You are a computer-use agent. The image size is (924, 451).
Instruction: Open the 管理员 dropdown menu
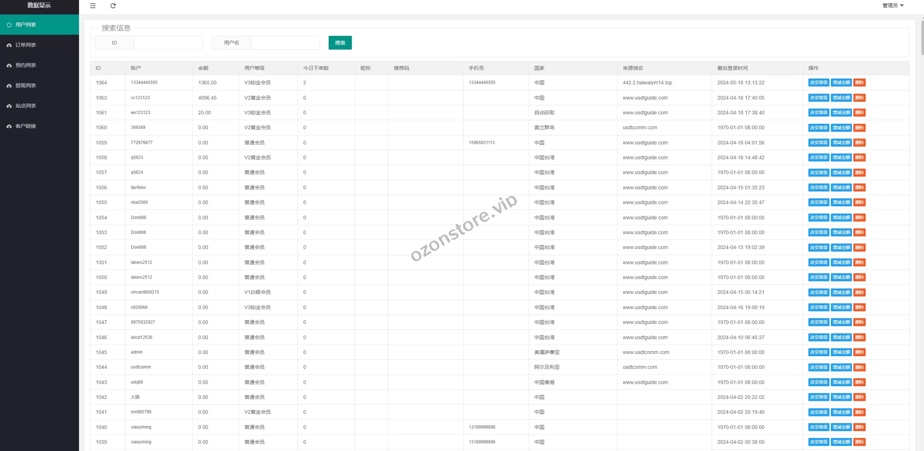[893, 5]
